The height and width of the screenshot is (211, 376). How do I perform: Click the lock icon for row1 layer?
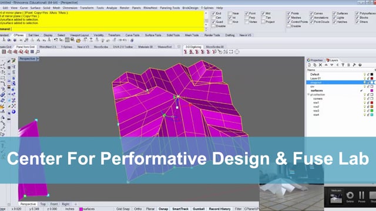point(368,103)
